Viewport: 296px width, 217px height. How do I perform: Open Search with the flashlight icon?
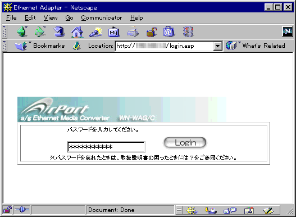[x=95, y=31]
